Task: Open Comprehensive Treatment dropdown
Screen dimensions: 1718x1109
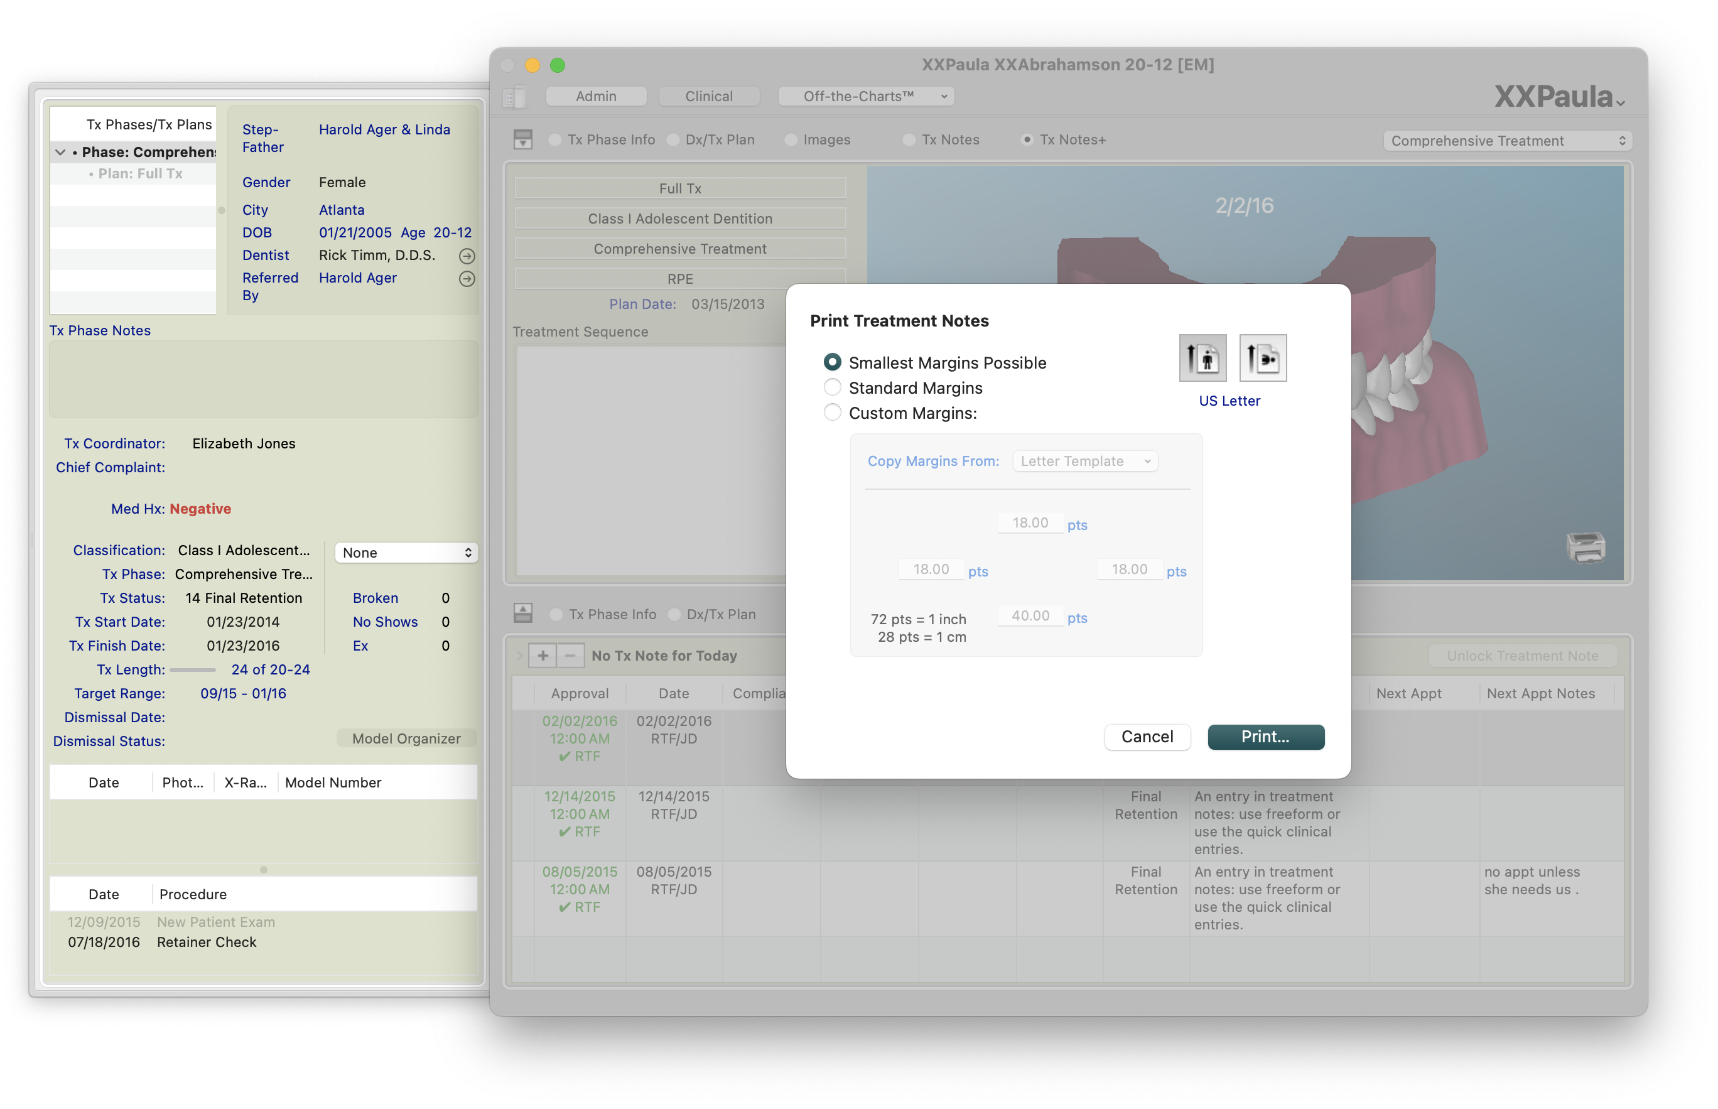Action: 1507,141
